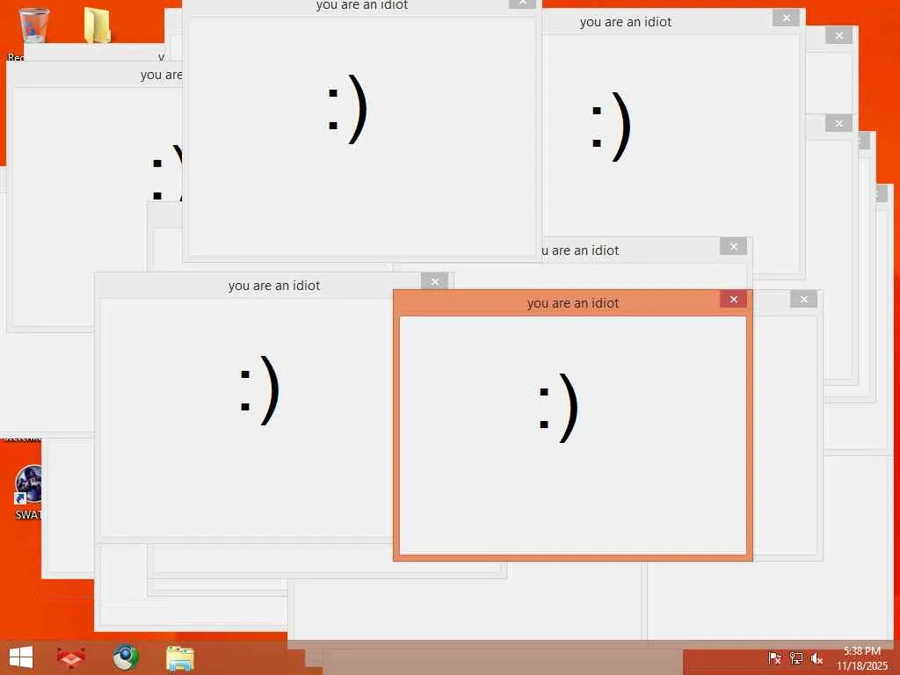
Task: Click the smiley face in the orange window
Action: tap(558, 408)
